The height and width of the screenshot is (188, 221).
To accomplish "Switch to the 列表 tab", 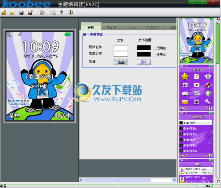I will [132, 27].
